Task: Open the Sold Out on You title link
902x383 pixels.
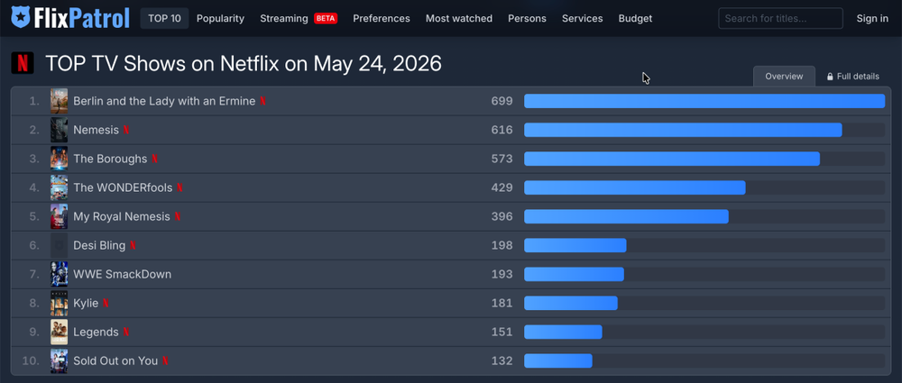Action: coord(115,360)
